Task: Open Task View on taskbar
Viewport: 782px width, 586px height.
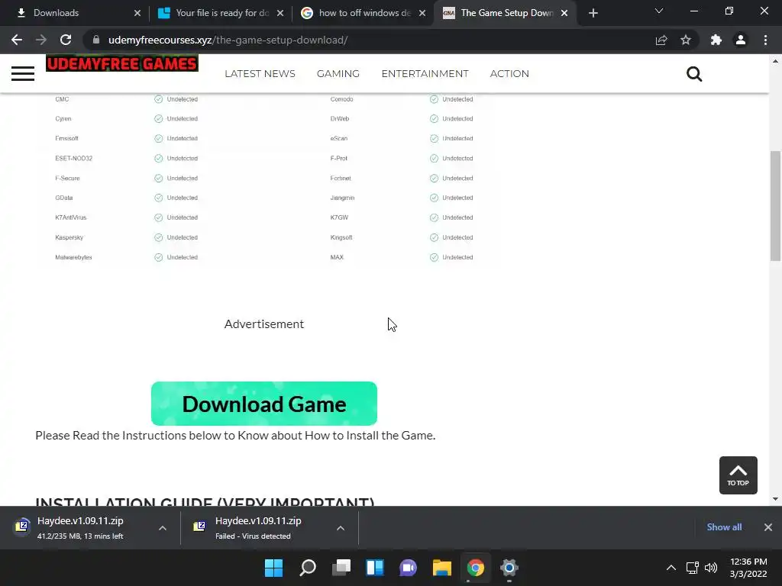Action: tap(341, 568)
